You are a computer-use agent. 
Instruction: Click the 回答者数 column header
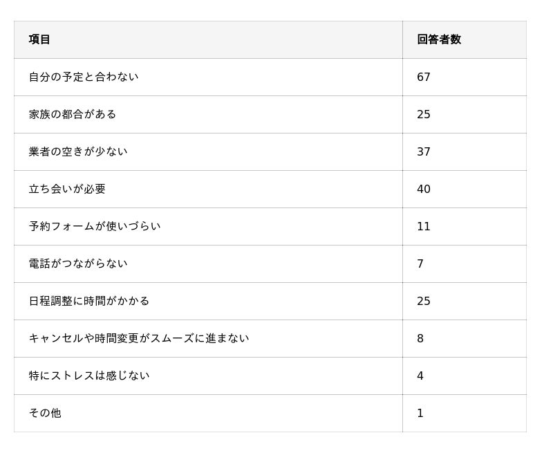(x=439, y=39)
